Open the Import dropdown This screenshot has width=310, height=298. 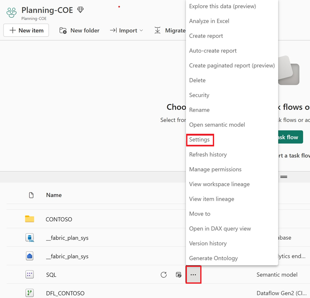point(126,30)
